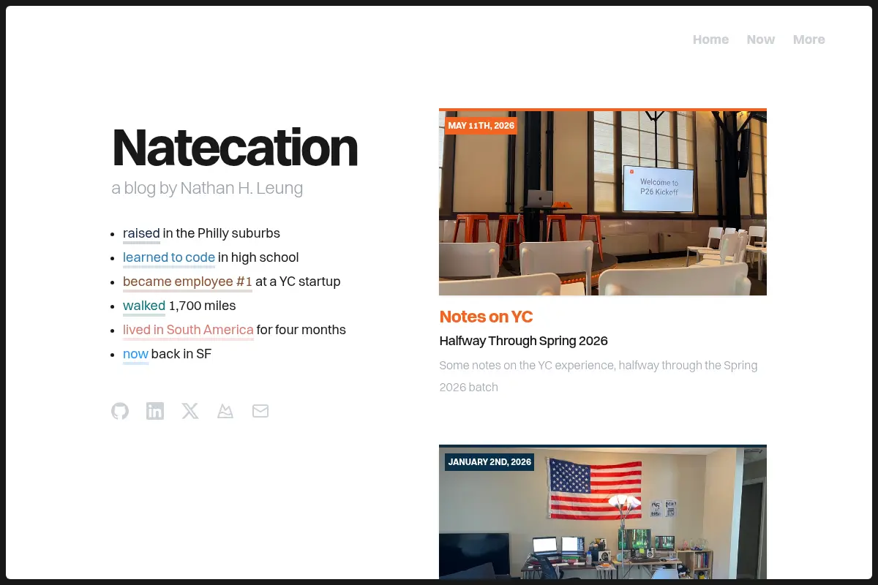Screen dimensions: 878x585
Task: Open the "Notes on YC" post title
Action: click(486, 317)
